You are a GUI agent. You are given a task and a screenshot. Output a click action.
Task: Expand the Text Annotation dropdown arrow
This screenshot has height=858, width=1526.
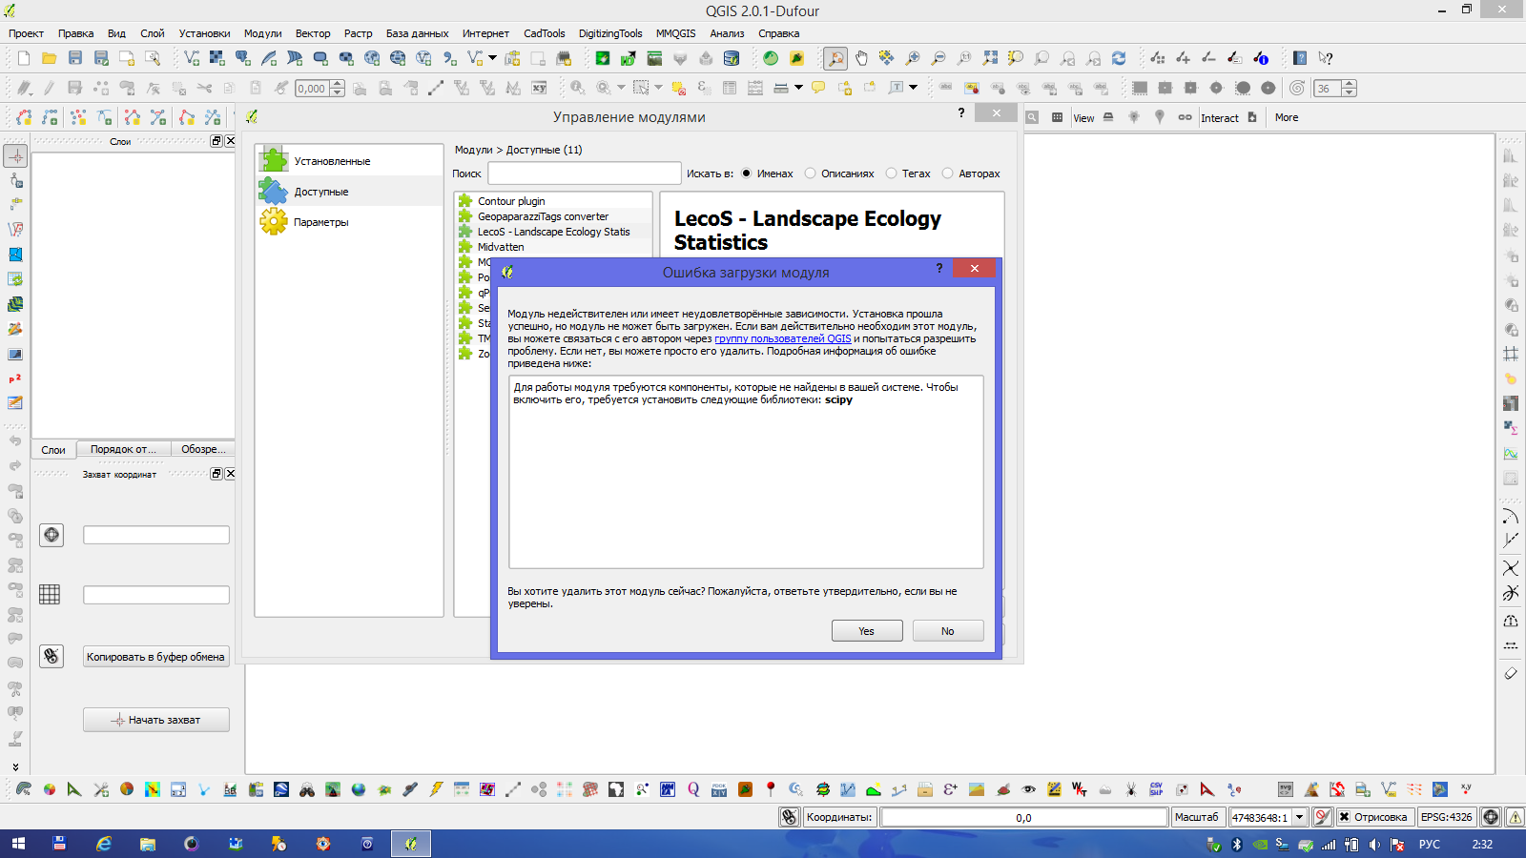913,88
